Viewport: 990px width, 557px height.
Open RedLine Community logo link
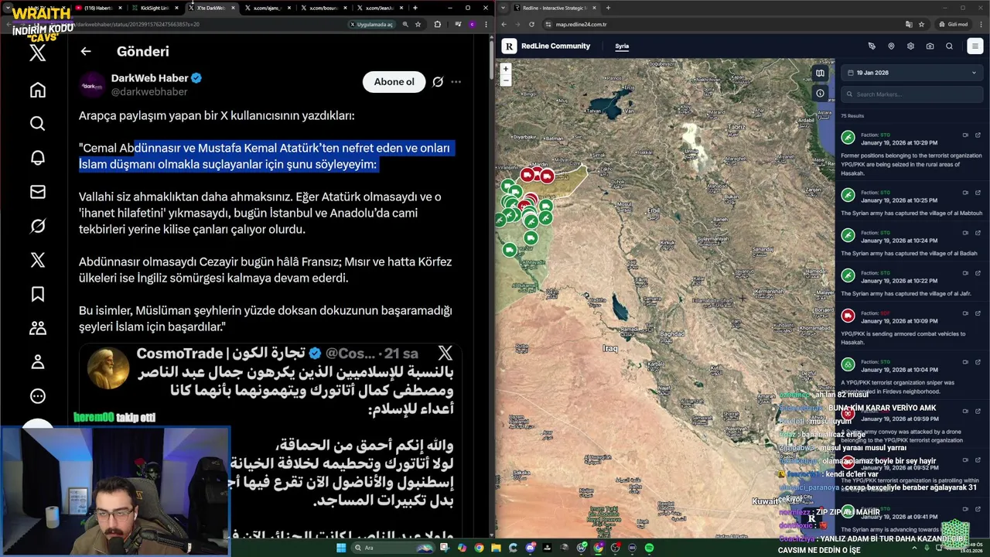(x=546, y=46)
